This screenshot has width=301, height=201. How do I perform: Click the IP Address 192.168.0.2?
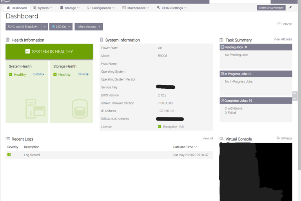(166, 111)
